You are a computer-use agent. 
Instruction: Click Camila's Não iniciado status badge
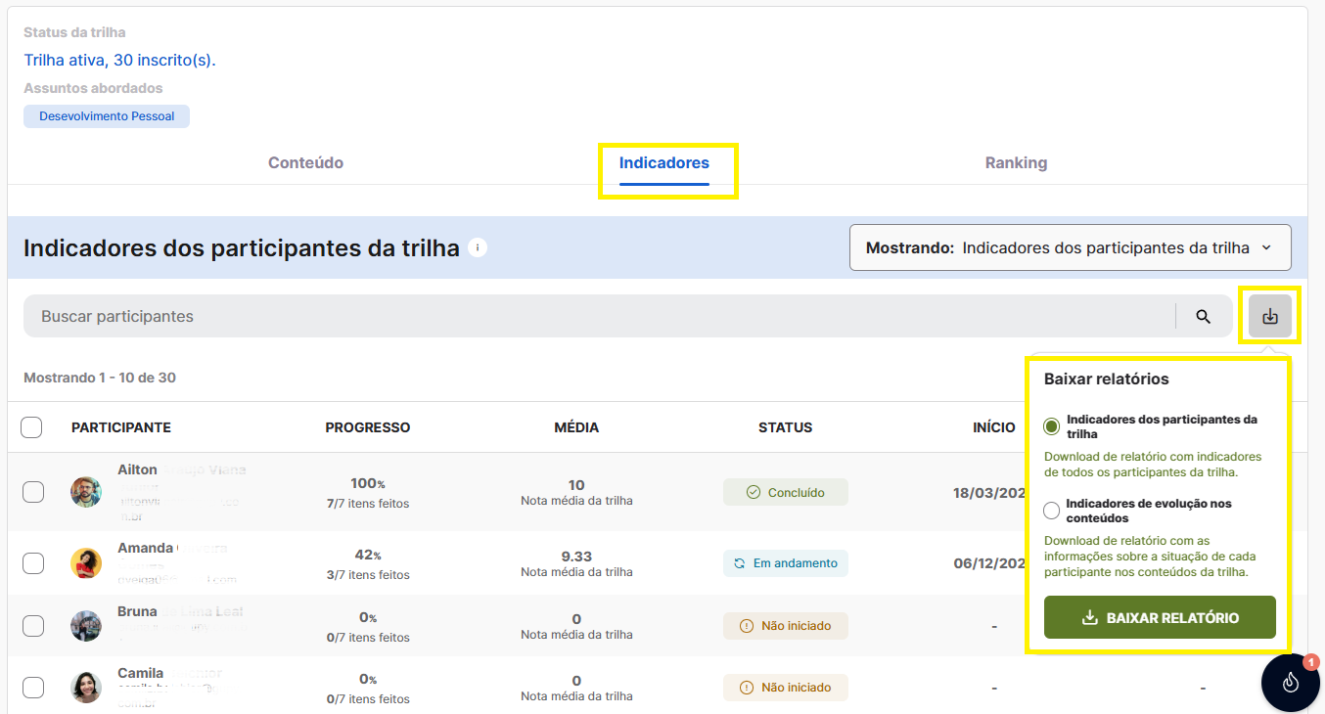point(786,688)
